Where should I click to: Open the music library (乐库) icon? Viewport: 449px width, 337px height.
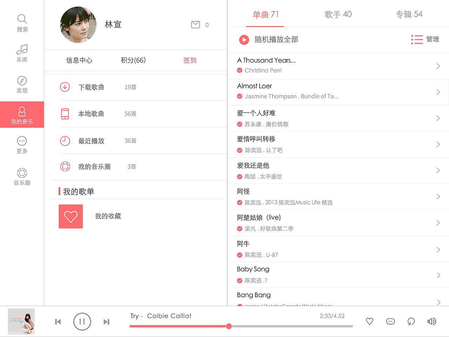coord(22,49)
